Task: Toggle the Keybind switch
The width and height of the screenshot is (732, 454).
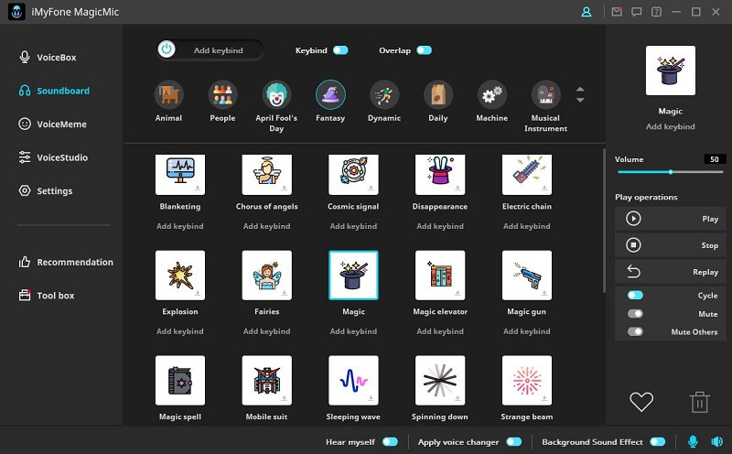Action: [x=340, y=50]
